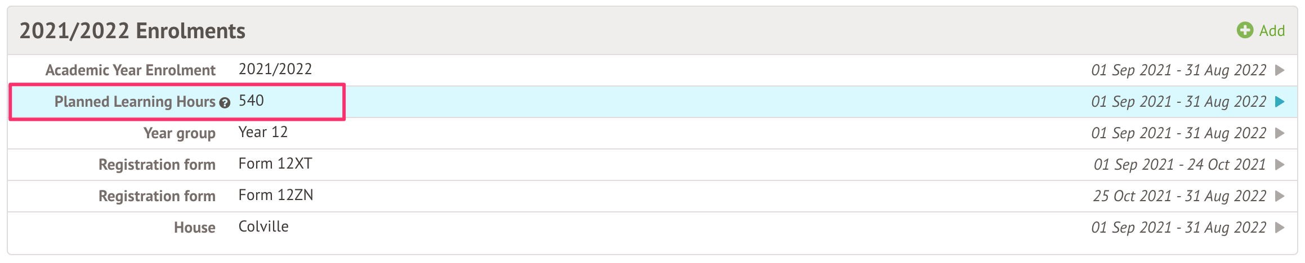Screen dimensions: 1305x263
Task: Click the Colville house value
Action: (x=263, y=226)
